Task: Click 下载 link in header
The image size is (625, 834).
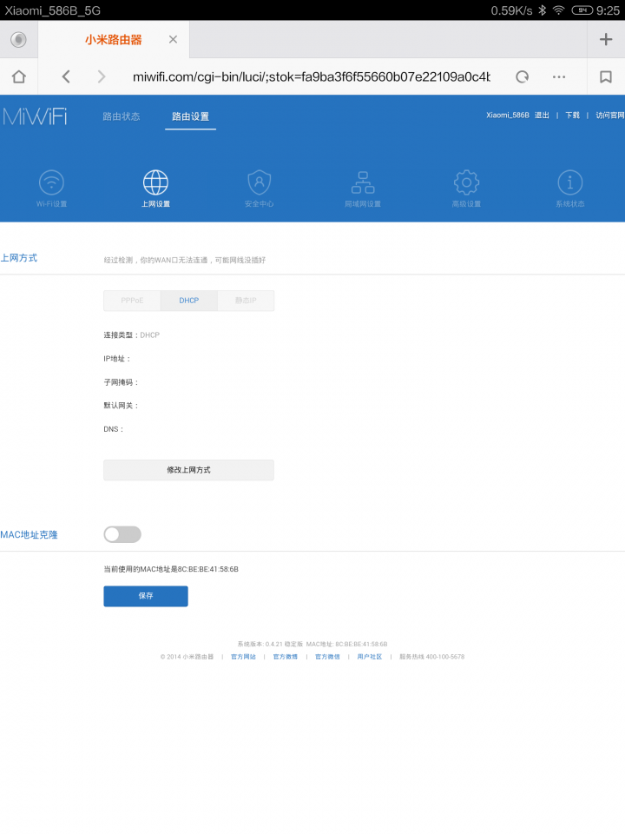Action: point(572,116)
